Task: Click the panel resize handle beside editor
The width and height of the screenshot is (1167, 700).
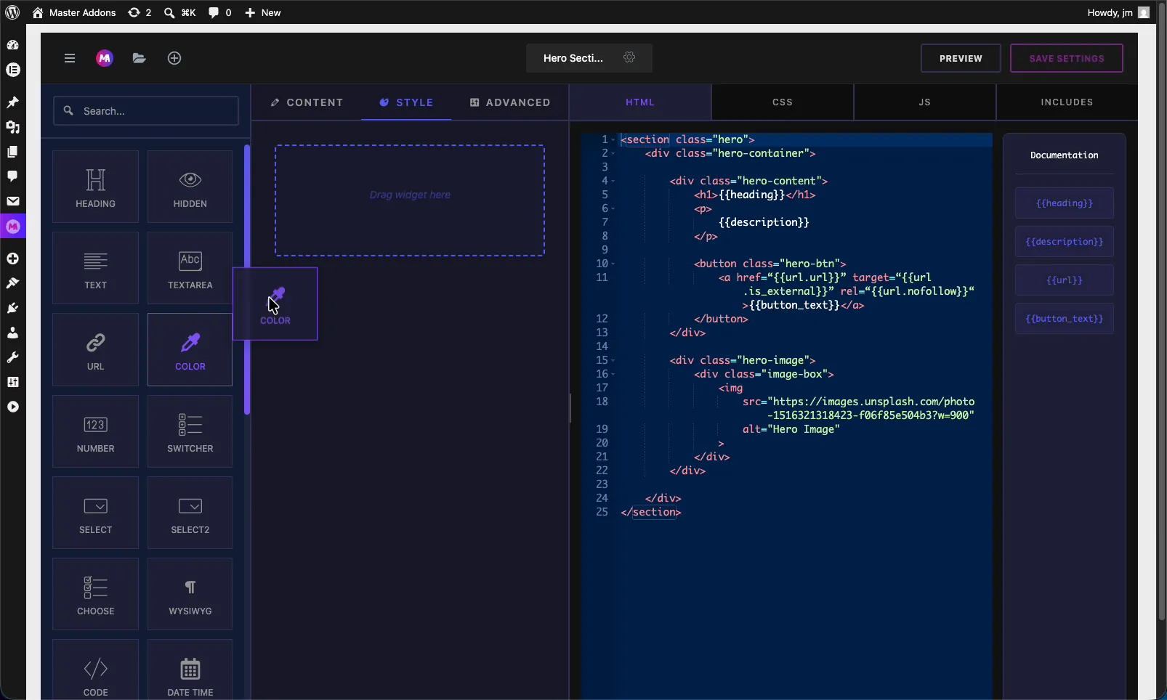Action: (570, 408)
